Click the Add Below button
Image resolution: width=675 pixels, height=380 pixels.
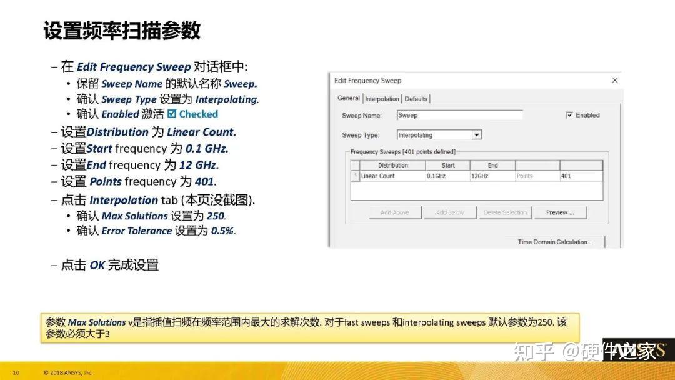[450, 212]
